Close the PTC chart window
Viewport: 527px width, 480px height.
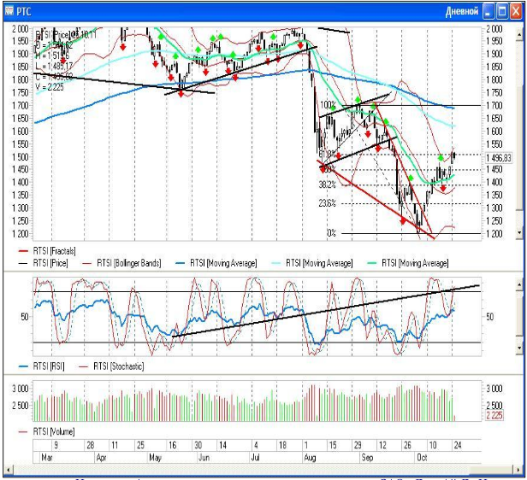click(x=516, y=11)
